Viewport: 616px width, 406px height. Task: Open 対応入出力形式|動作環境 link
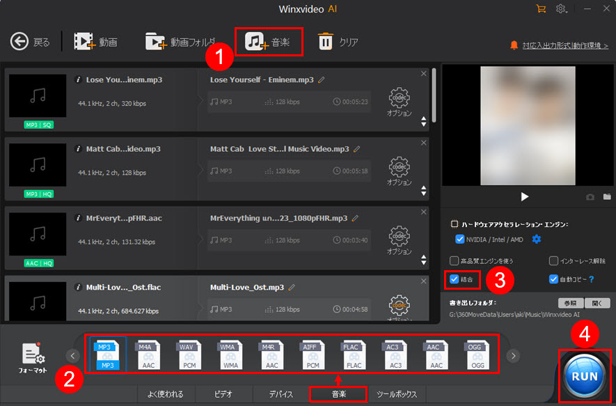[x=565, y=46]
